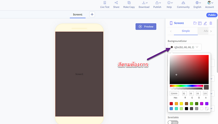Select the transparent preset swatch

[x=207, y=109]
